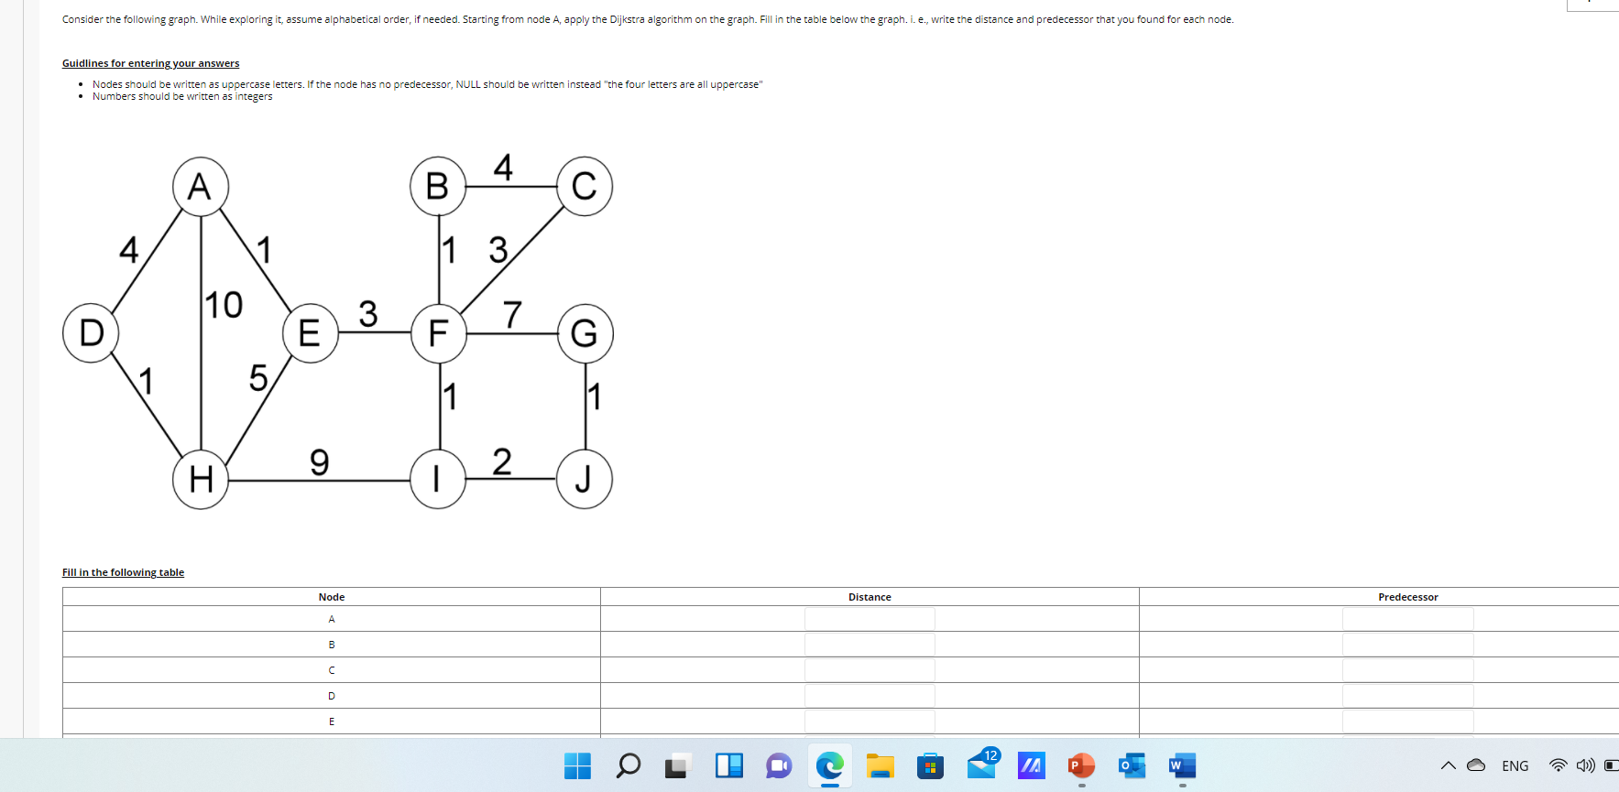The width and height of the screenshot is (1619, 792).
Task: Open Mail app with 12 badge
Action: pyautogui.click(x=981, y=764)
